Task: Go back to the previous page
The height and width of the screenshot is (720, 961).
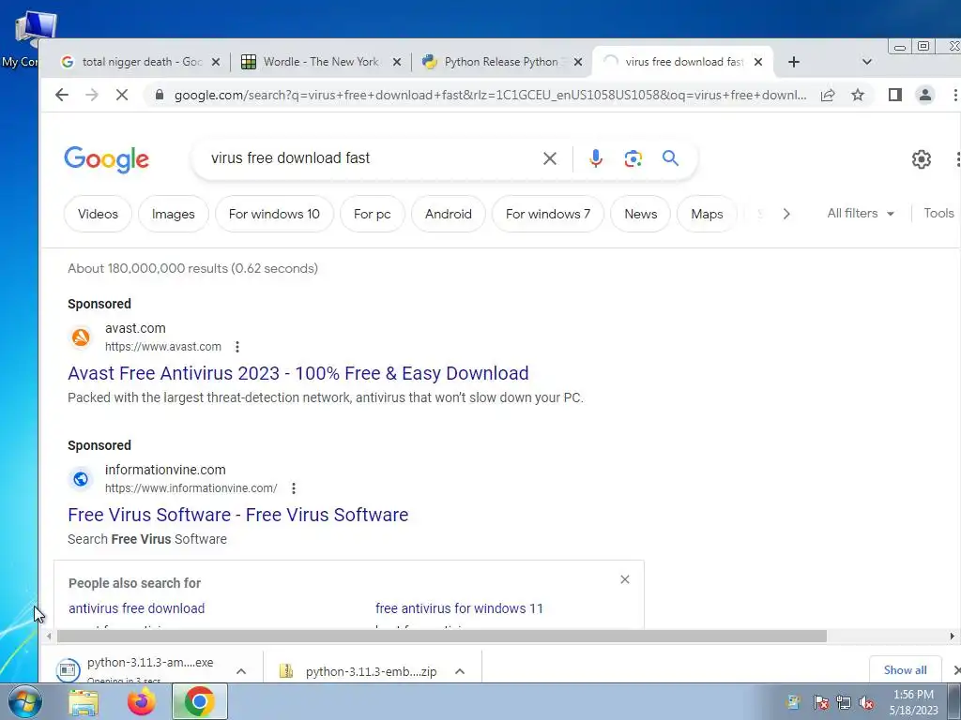Action: [62, 95]
